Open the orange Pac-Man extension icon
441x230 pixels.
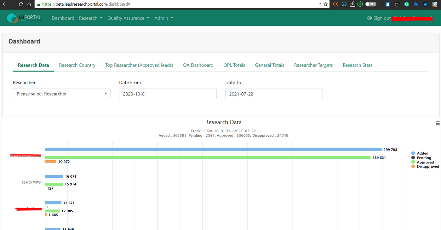point(336,4)
